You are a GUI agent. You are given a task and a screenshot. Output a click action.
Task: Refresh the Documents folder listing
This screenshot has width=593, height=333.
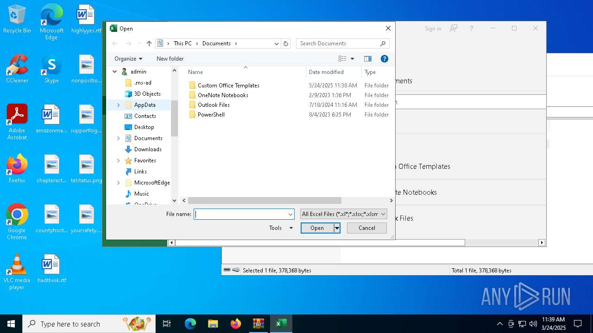pos(286,43)
